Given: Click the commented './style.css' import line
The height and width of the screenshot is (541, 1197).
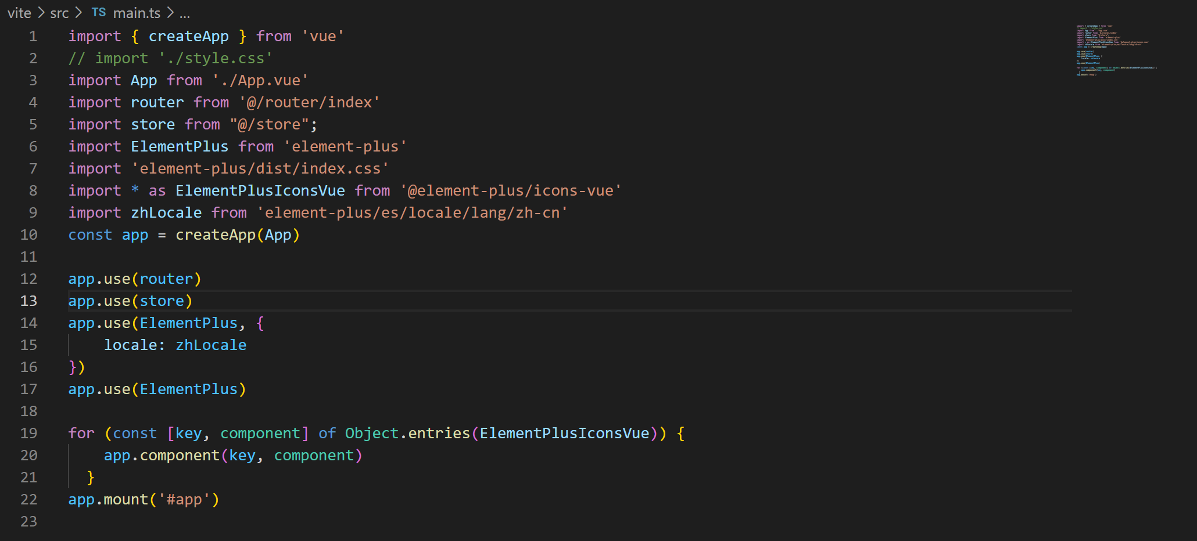Looking at the screenshot, I should click(170, 58).
